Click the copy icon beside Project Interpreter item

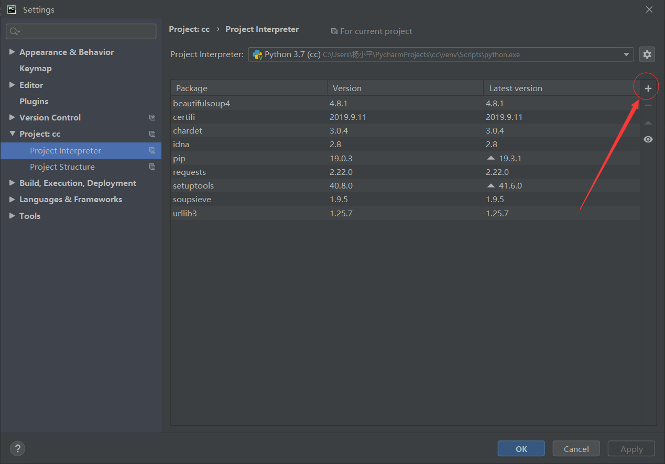152,150
